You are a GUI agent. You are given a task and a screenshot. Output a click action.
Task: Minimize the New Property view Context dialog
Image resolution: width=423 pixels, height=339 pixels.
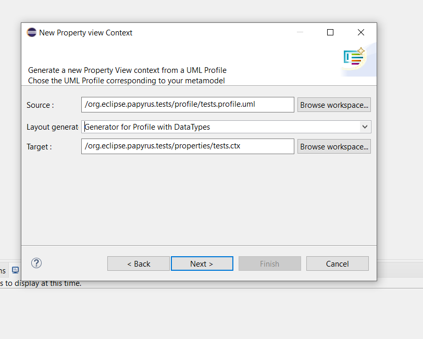(x=300, y=32)
